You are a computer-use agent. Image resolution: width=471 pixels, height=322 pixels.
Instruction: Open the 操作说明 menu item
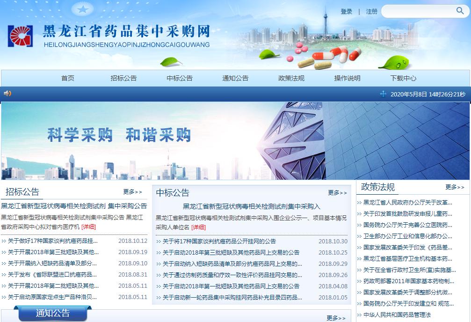[348, 78]
